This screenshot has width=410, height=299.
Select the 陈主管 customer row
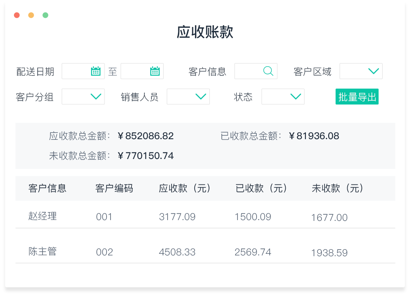coord(43,251)
